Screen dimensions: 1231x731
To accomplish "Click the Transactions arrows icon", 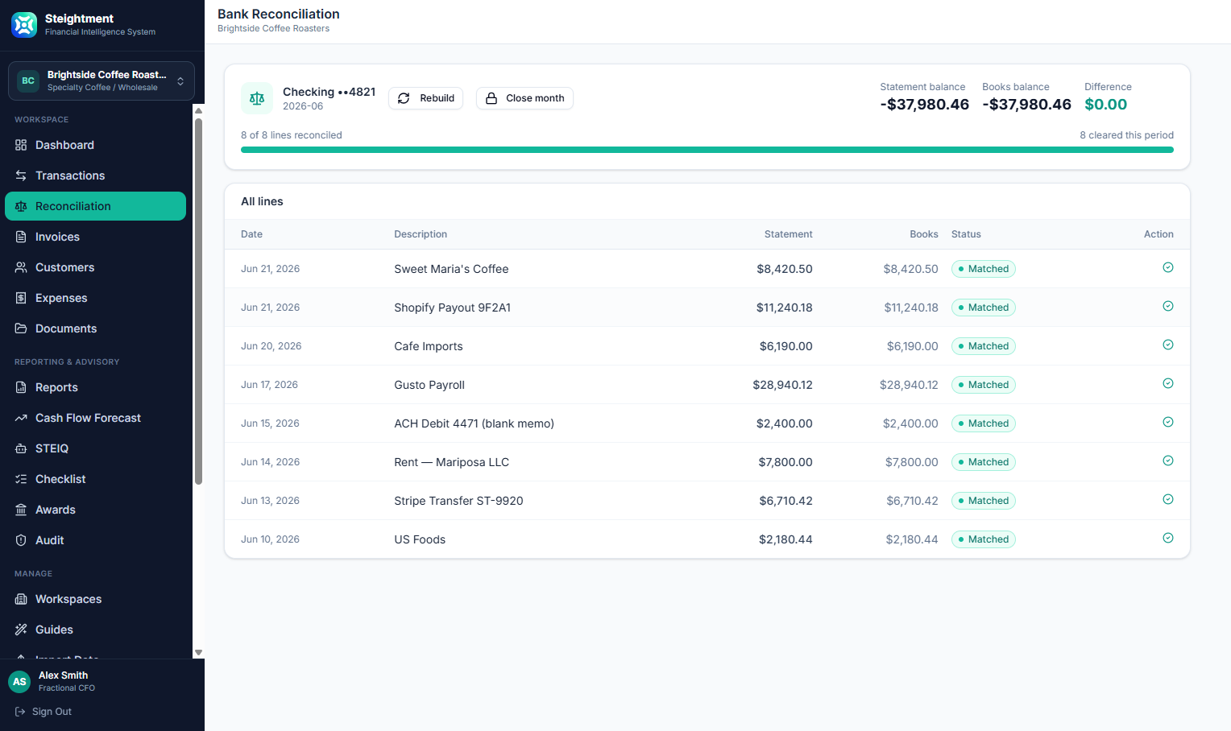I will (x=21, y=176).
